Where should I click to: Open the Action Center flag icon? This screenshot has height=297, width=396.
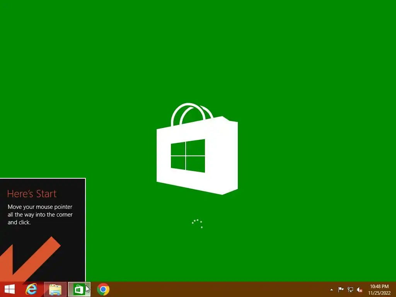[341, 289]
